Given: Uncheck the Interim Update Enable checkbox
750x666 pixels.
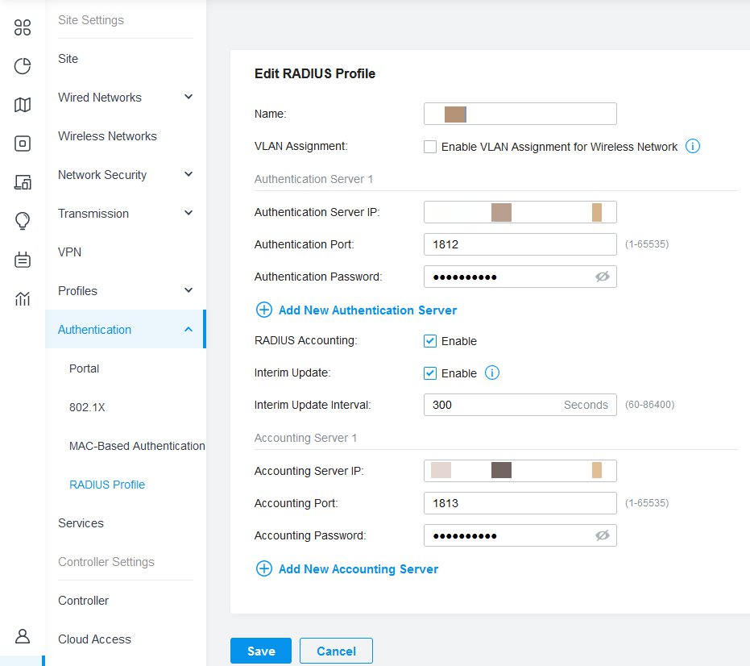Looking at the screenshot, I should click(x=430, y=373).
